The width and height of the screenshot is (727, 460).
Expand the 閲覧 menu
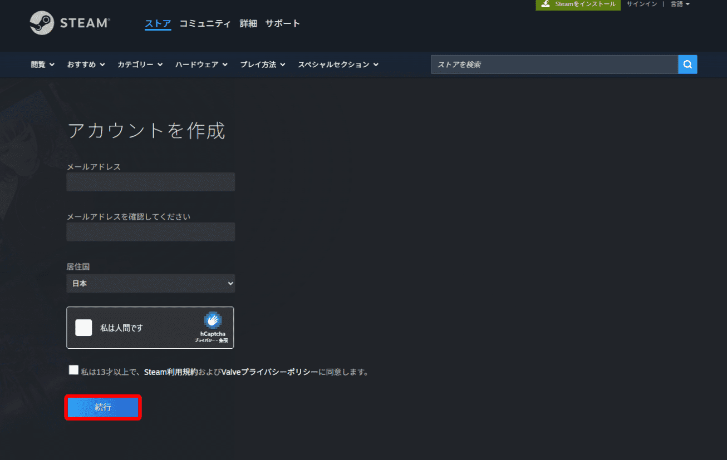42,65
